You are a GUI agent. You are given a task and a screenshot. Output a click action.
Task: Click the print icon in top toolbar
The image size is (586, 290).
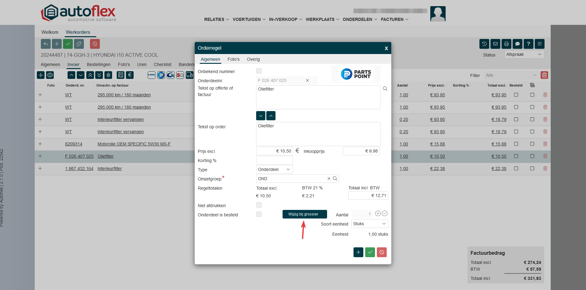pos(506,44)
